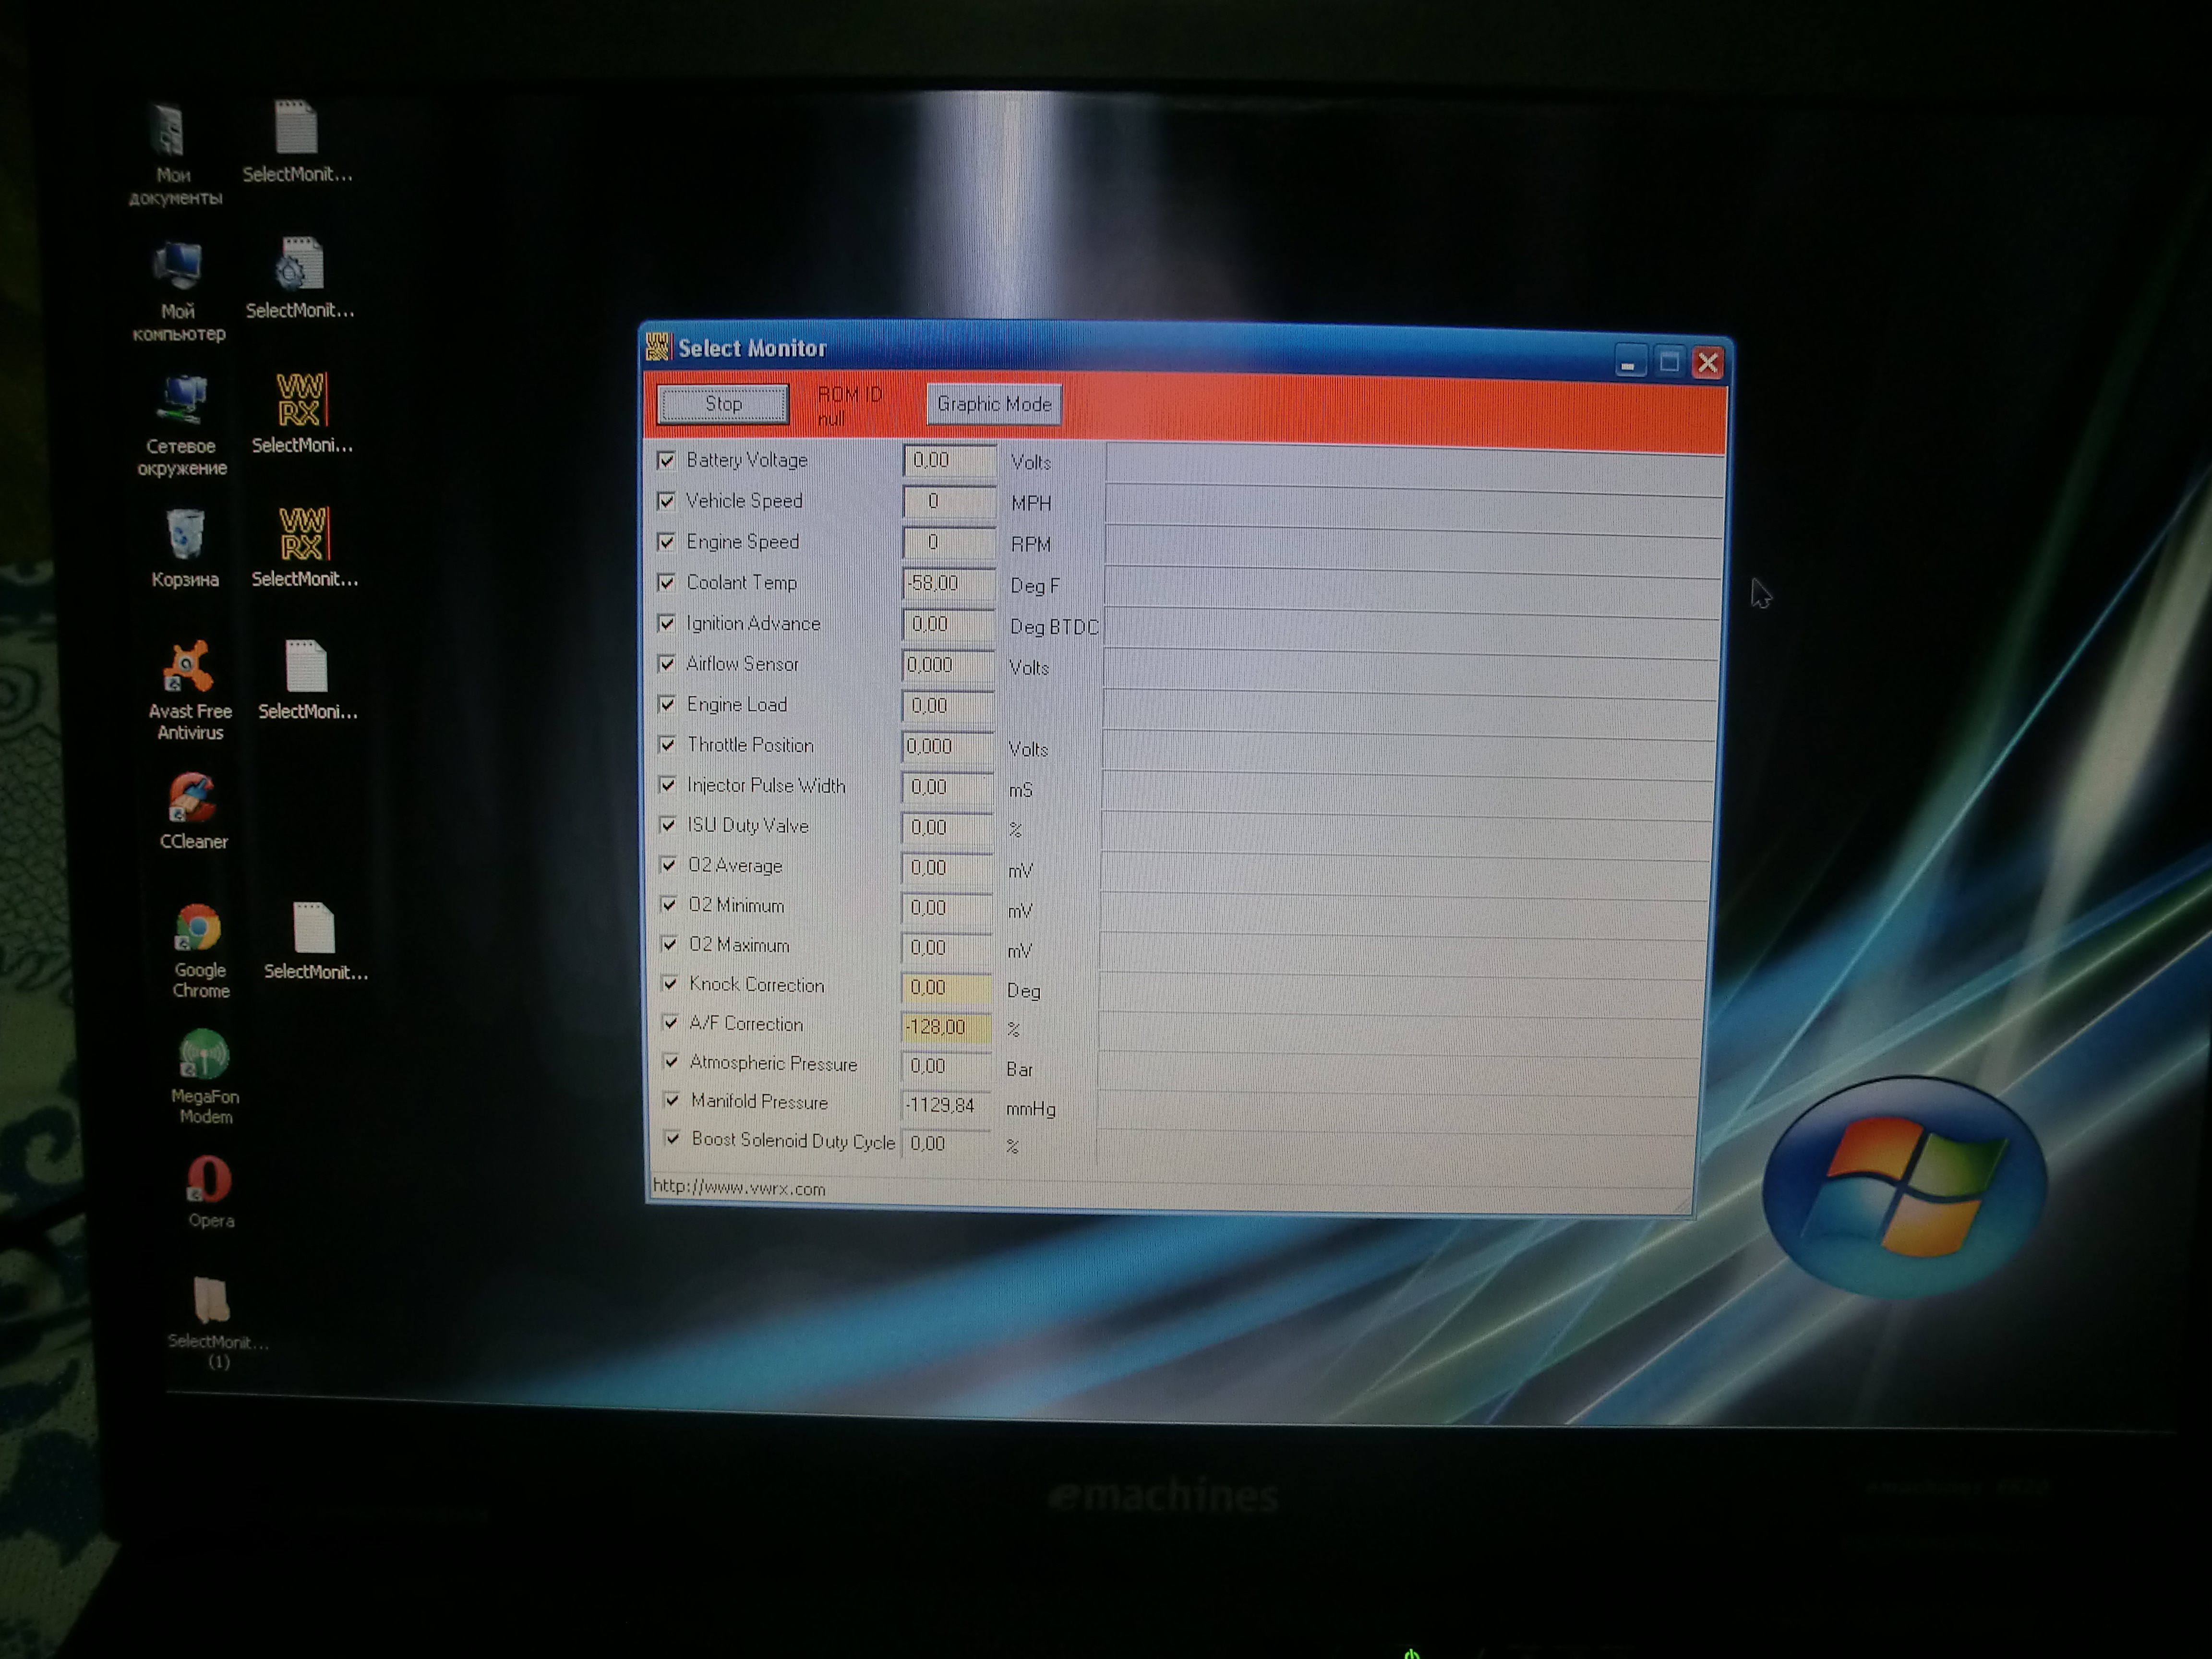2212x1659 pixels.
Task: Open the Корзина recycle bin
Action: pyautogui.click(x=185, y=535)
